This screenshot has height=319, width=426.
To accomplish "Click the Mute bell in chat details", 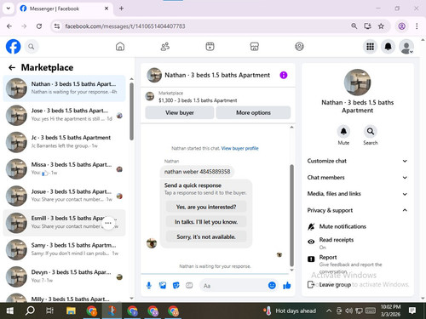I will point(343,131).
